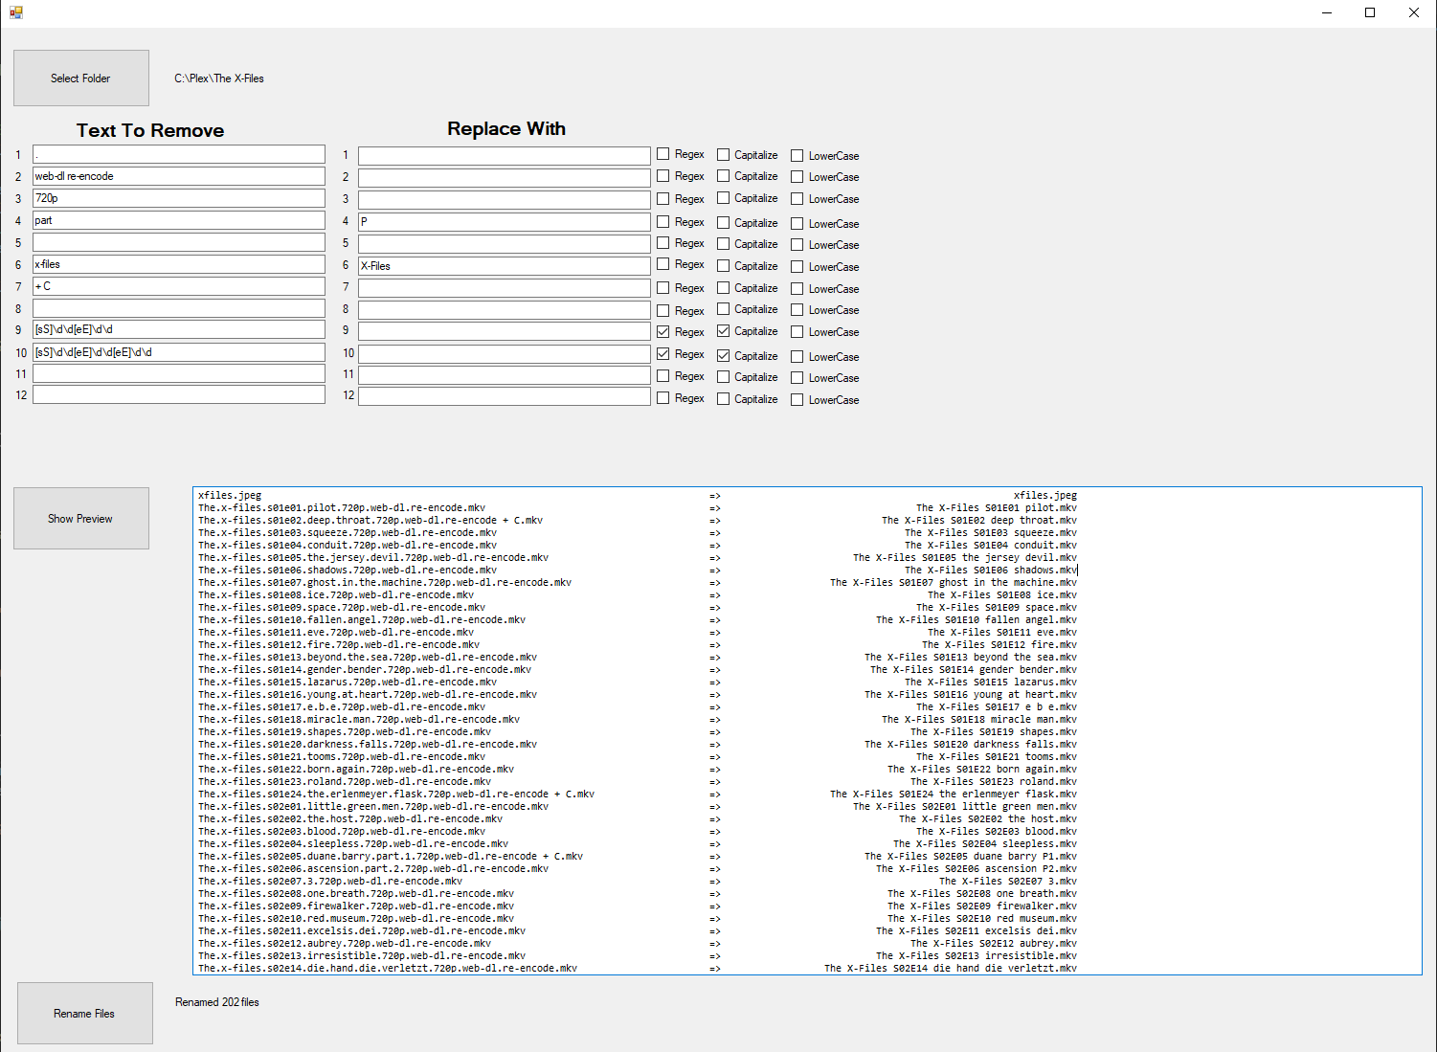The width and height of the screenshot is (1437, 1052).
Task: Maximize the application window
Action: [x=1370, y=12]
